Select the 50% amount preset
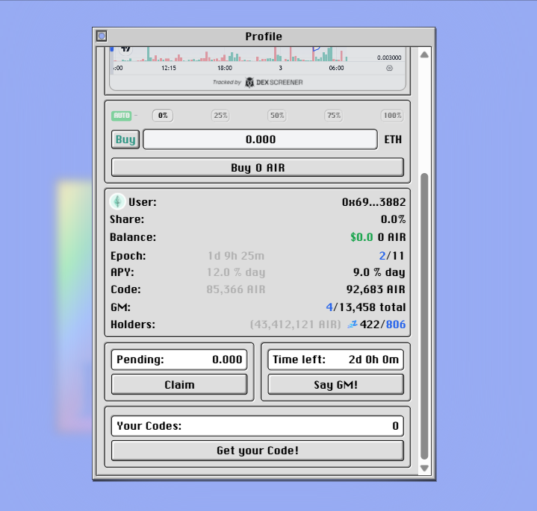This screenshot has width=537, height=511. coord(277,116)
